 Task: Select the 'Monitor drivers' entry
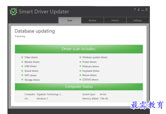coord(32,62)
